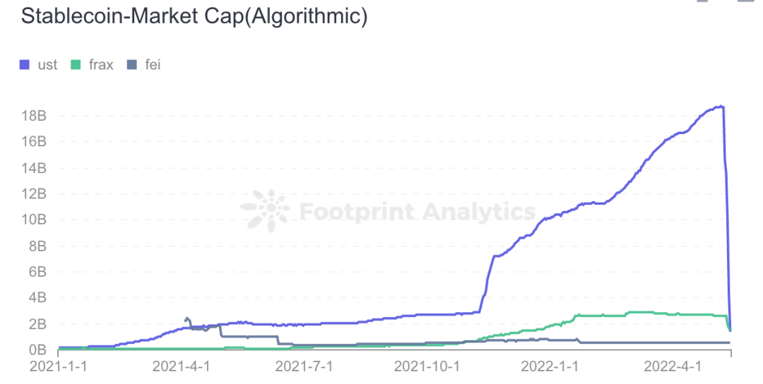The width and height of the screenshot is (763, 384).
Task: Click the 2021-10-1 x-axis date label
Action: pyautogui.click(x=427, y=366)
